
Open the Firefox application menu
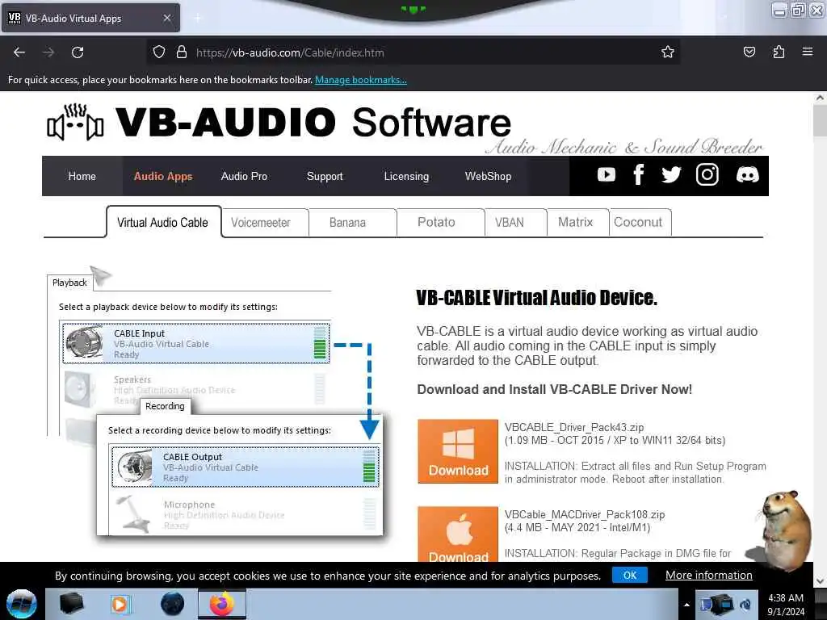(808, 52)
